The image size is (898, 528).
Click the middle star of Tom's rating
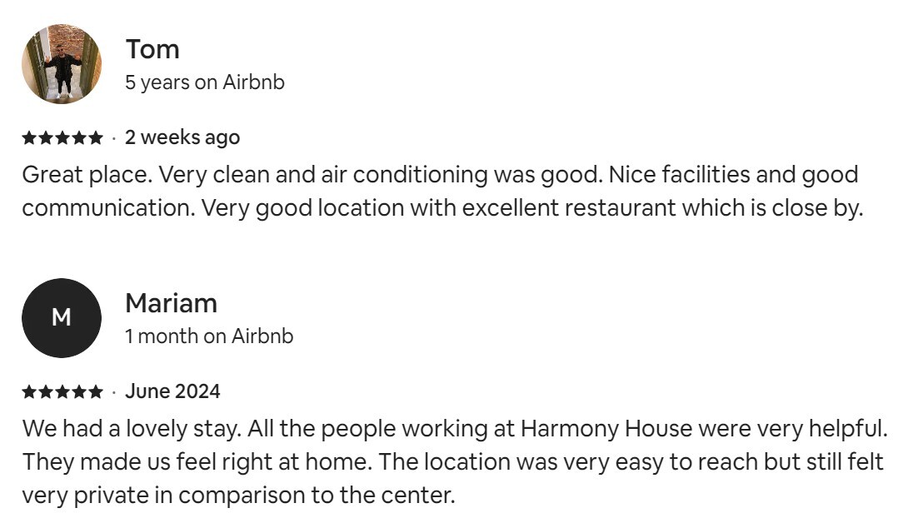click(62, 137)
